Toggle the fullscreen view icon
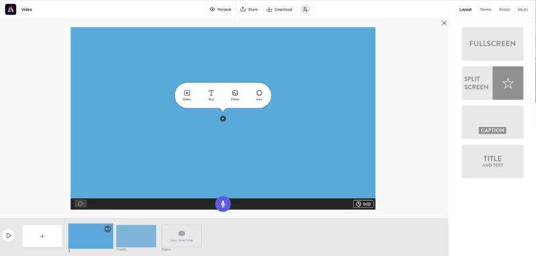 click(x=444, y=23)
